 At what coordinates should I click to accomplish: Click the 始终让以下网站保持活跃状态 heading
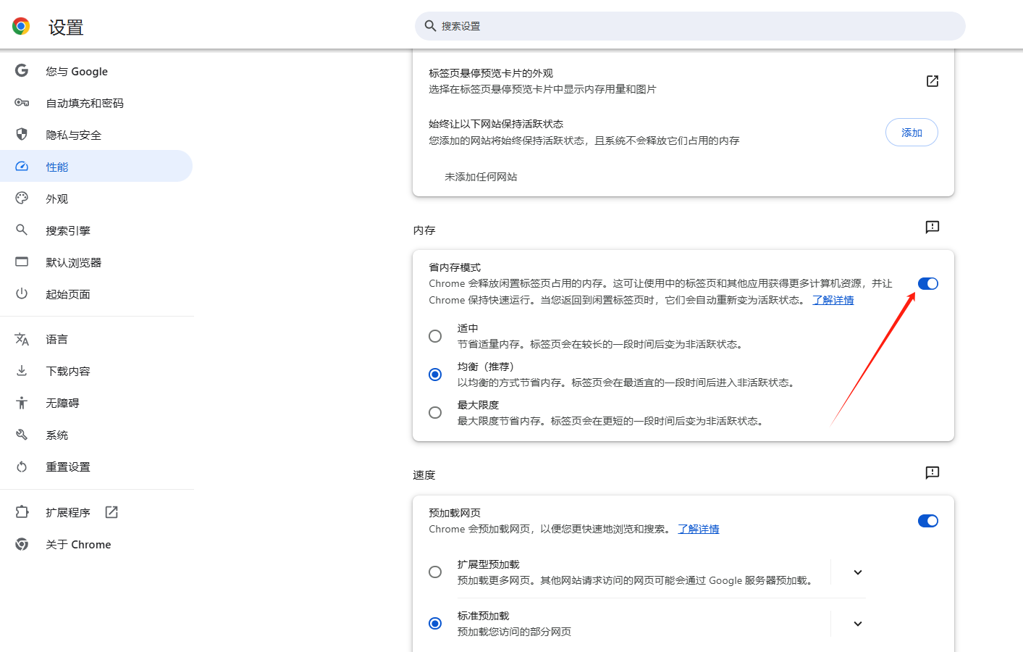(496, 124)
